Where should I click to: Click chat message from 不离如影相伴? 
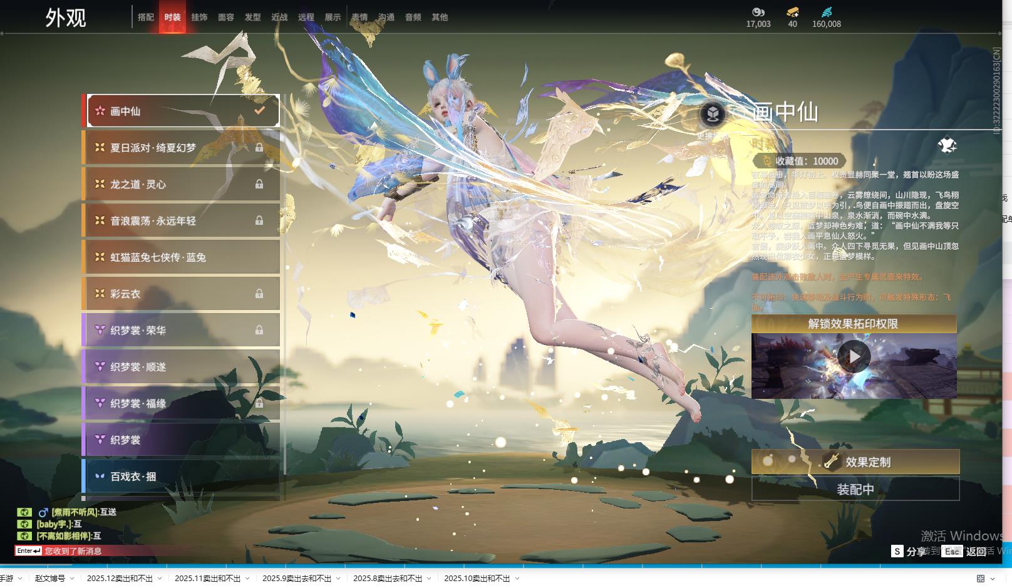(x=68, y=536)
